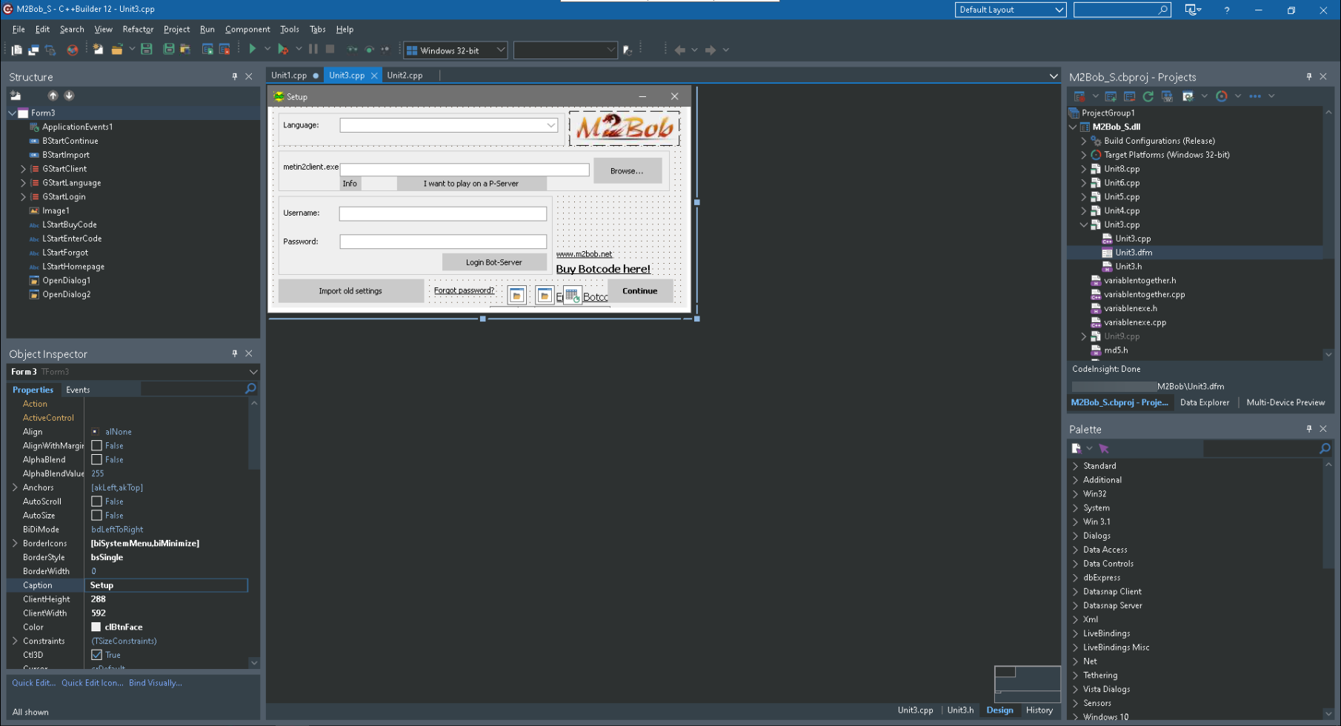Click the Forward navigation arrow
The height and width of the screenshot is (726, 1341).
(711, 50)
